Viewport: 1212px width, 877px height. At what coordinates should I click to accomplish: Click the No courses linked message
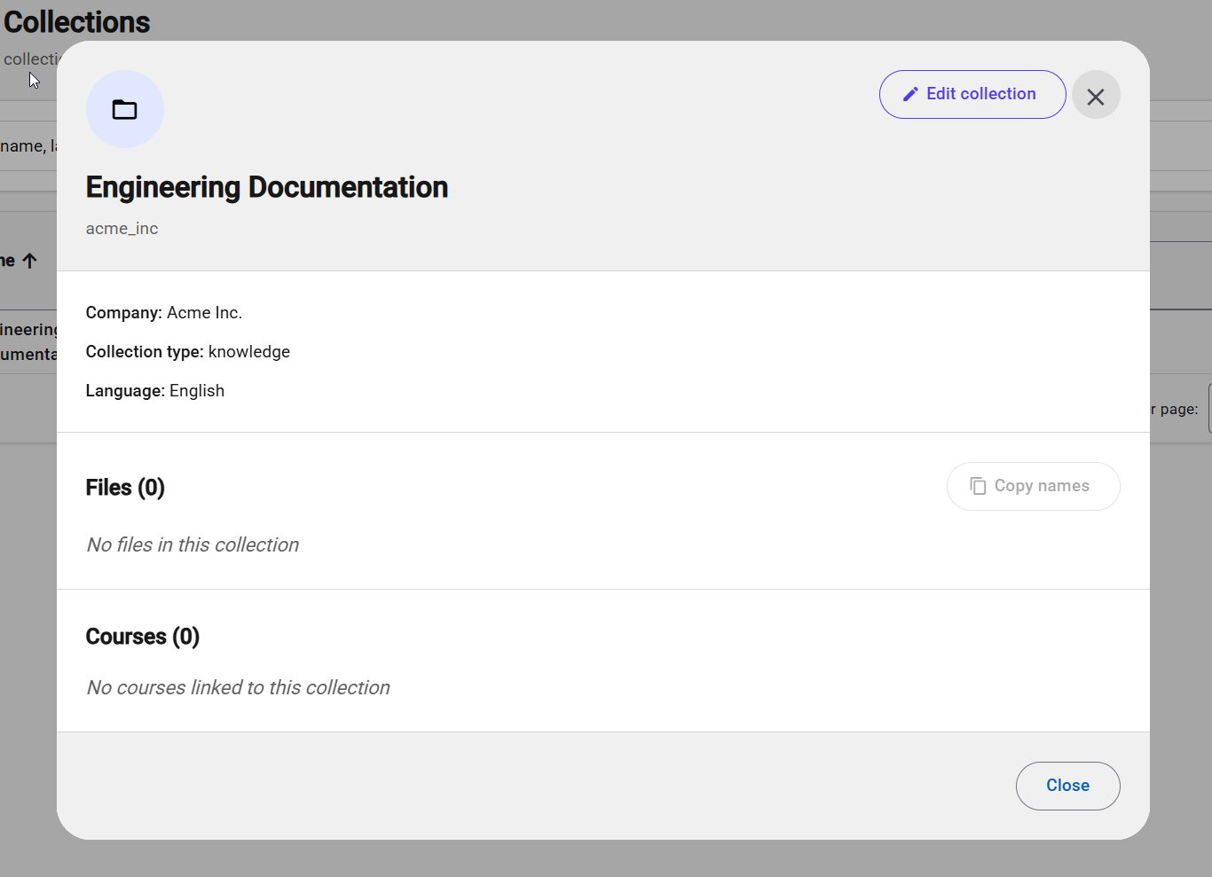238,687
